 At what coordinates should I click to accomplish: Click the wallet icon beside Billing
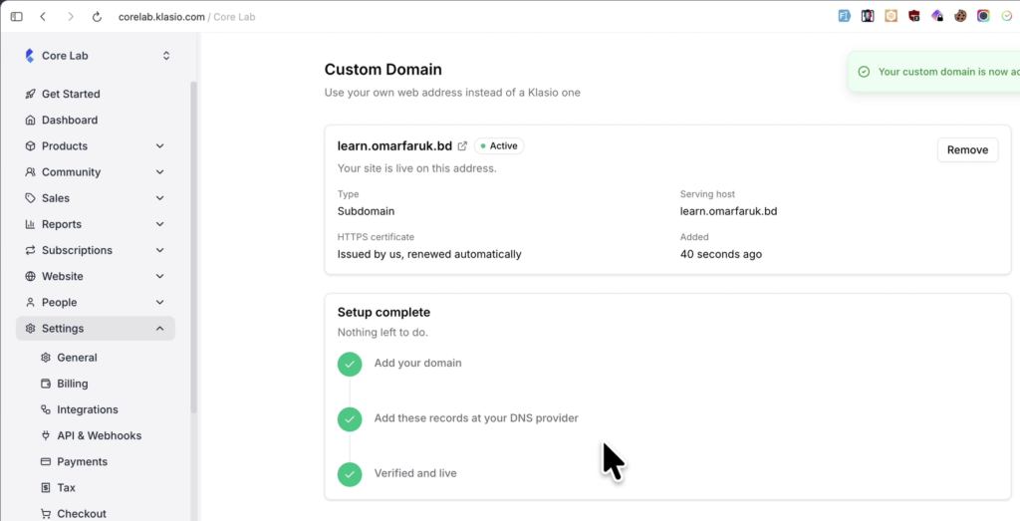coord(46,384)
